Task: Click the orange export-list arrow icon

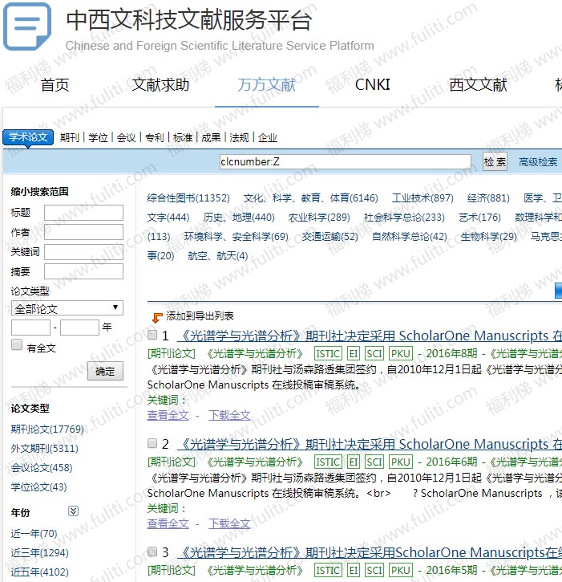Action: (x=157, y=318)
